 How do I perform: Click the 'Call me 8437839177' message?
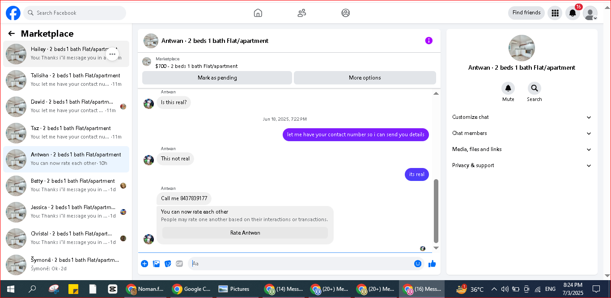(x=184, y=198)
